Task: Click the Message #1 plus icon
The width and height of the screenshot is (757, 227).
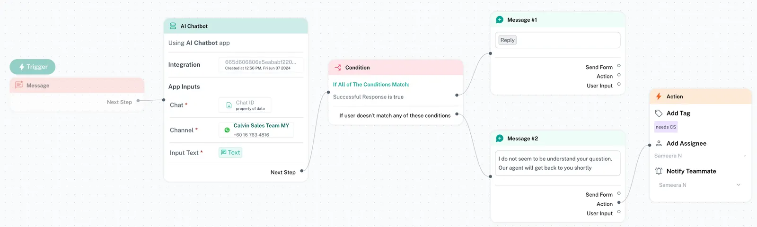Action: pos(499,20)
